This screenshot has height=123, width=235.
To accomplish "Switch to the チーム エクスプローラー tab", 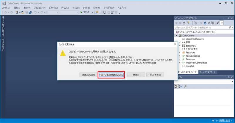I will [x=208, y=72].
